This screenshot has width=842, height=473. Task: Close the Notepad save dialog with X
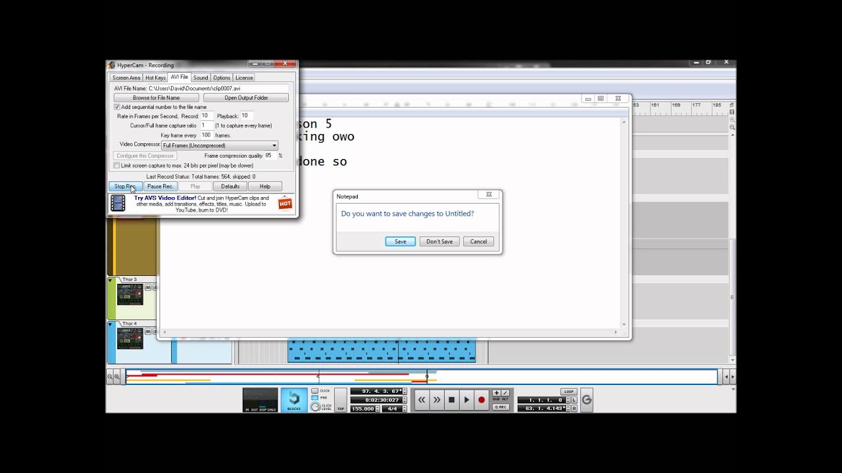[489, 194]
